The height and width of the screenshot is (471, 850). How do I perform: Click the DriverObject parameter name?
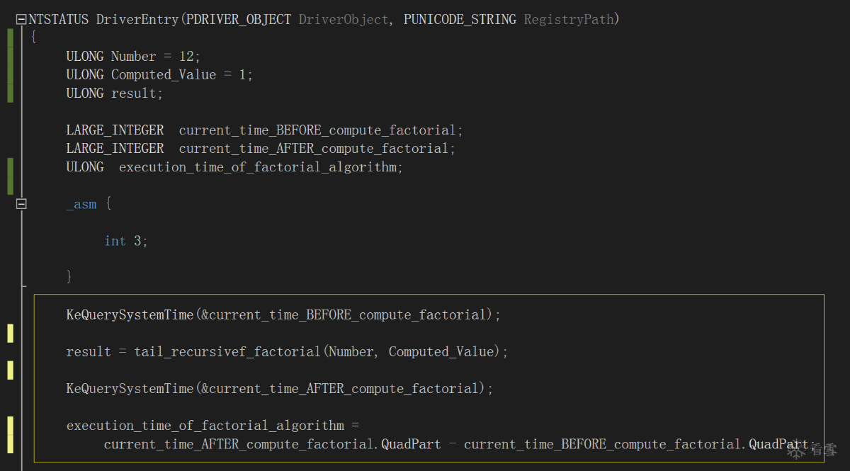click(344, 20)
